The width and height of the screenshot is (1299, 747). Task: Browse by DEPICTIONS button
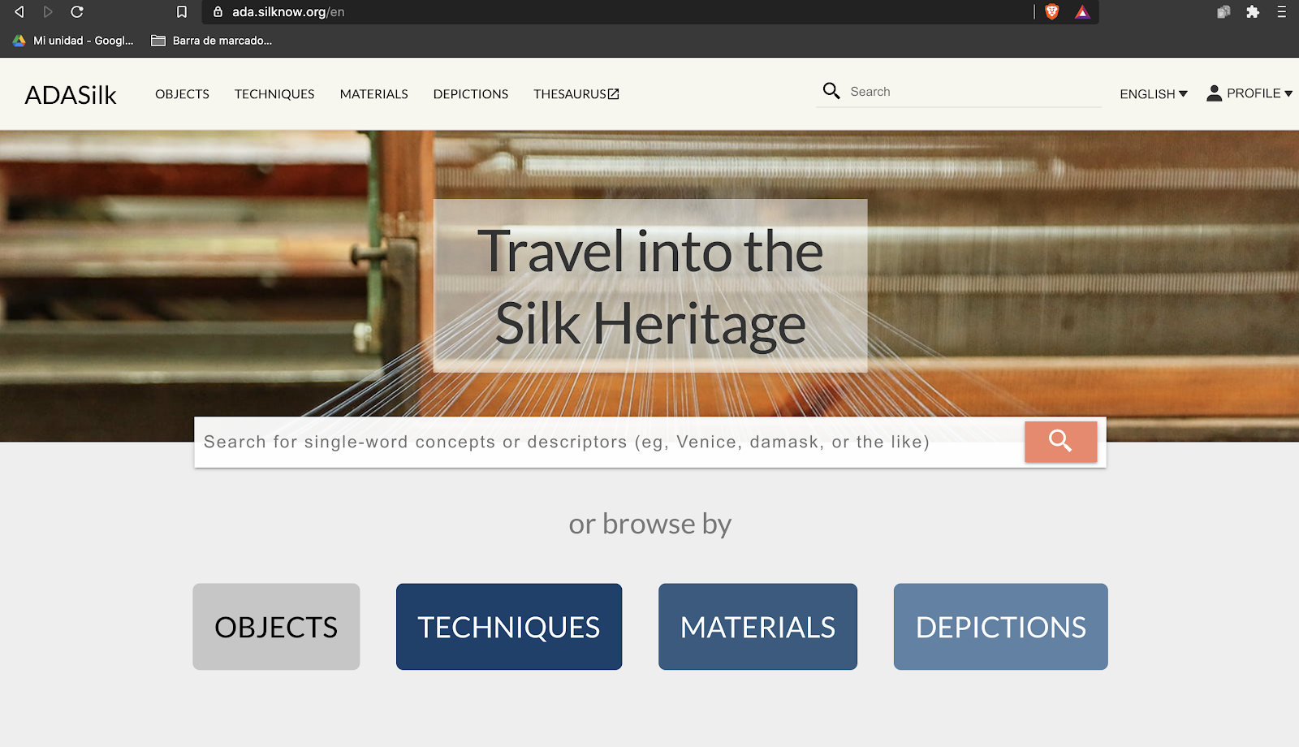click(x=1000, y=627)
